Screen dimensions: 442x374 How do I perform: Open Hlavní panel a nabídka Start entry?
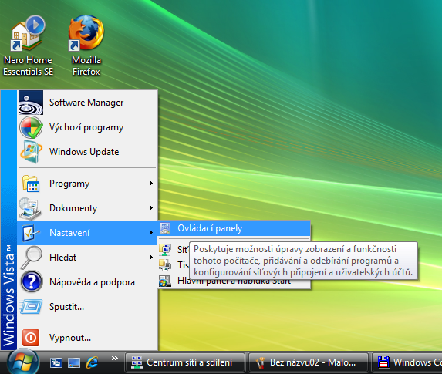(234, 281)
